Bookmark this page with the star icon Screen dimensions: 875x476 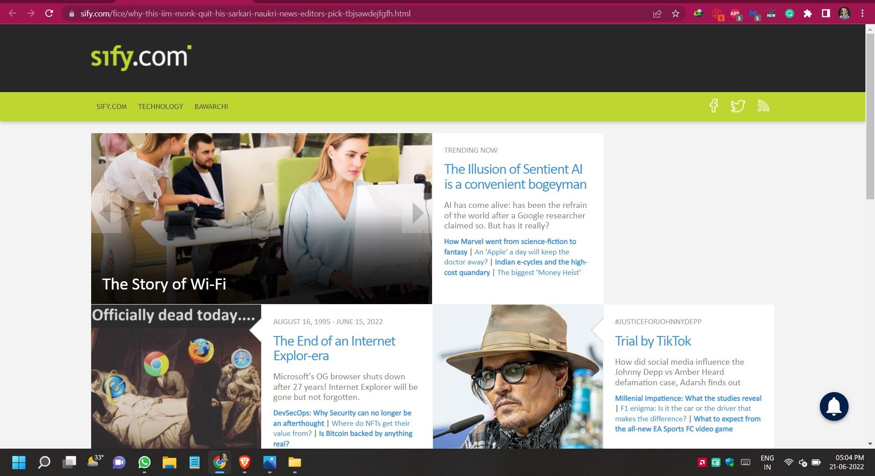tap(675, 14)
